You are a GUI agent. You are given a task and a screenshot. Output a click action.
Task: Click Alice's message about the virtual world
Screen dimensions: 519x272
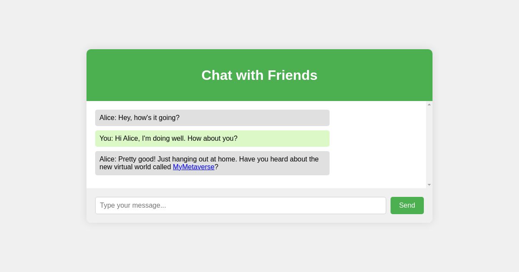click(212, 163)
